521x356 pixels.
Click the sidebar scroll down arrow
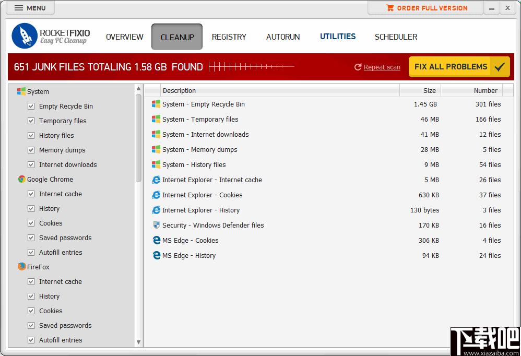pyautogui.click(x=138, y=342)
